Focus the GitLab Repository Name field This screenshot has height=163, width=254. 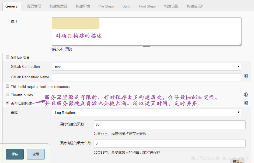[147, 77]
